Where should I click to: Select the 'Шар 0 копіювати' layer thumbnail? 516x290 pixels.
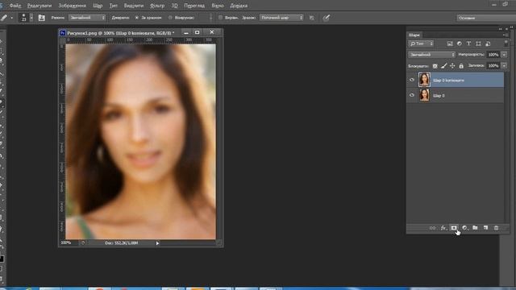click(x=424, y=80)
